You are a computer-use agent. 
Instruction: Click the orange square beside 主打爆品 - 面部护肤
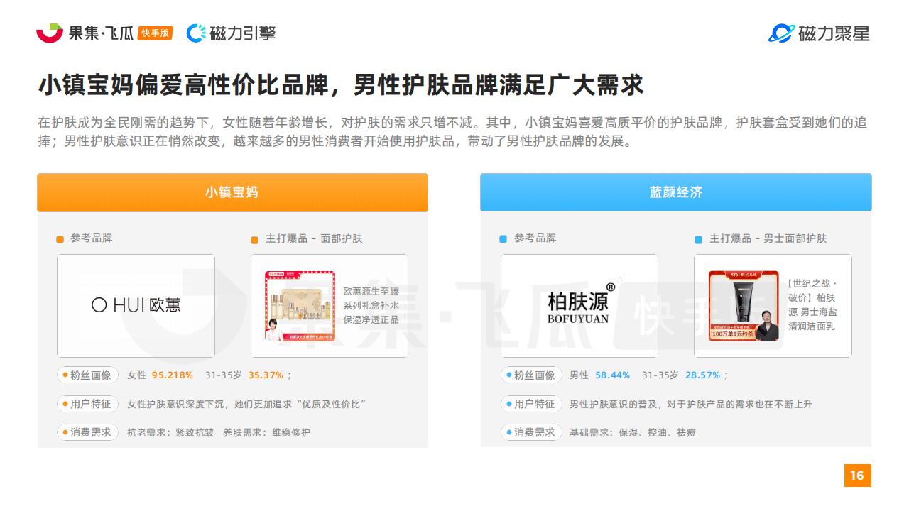[x=255, y=240]
